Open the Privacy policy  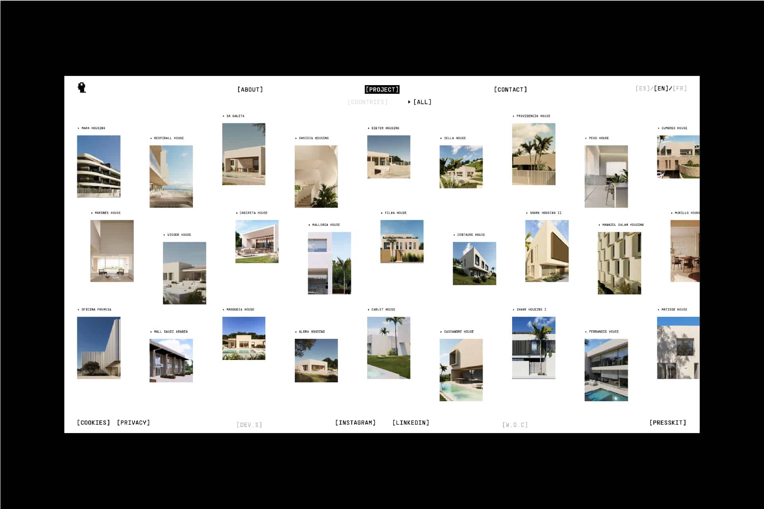(x=133, y=423)
